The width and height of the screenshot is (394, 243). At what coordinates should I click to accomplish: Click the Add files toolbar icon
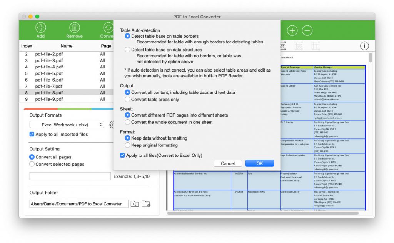(x=40, y=27)
